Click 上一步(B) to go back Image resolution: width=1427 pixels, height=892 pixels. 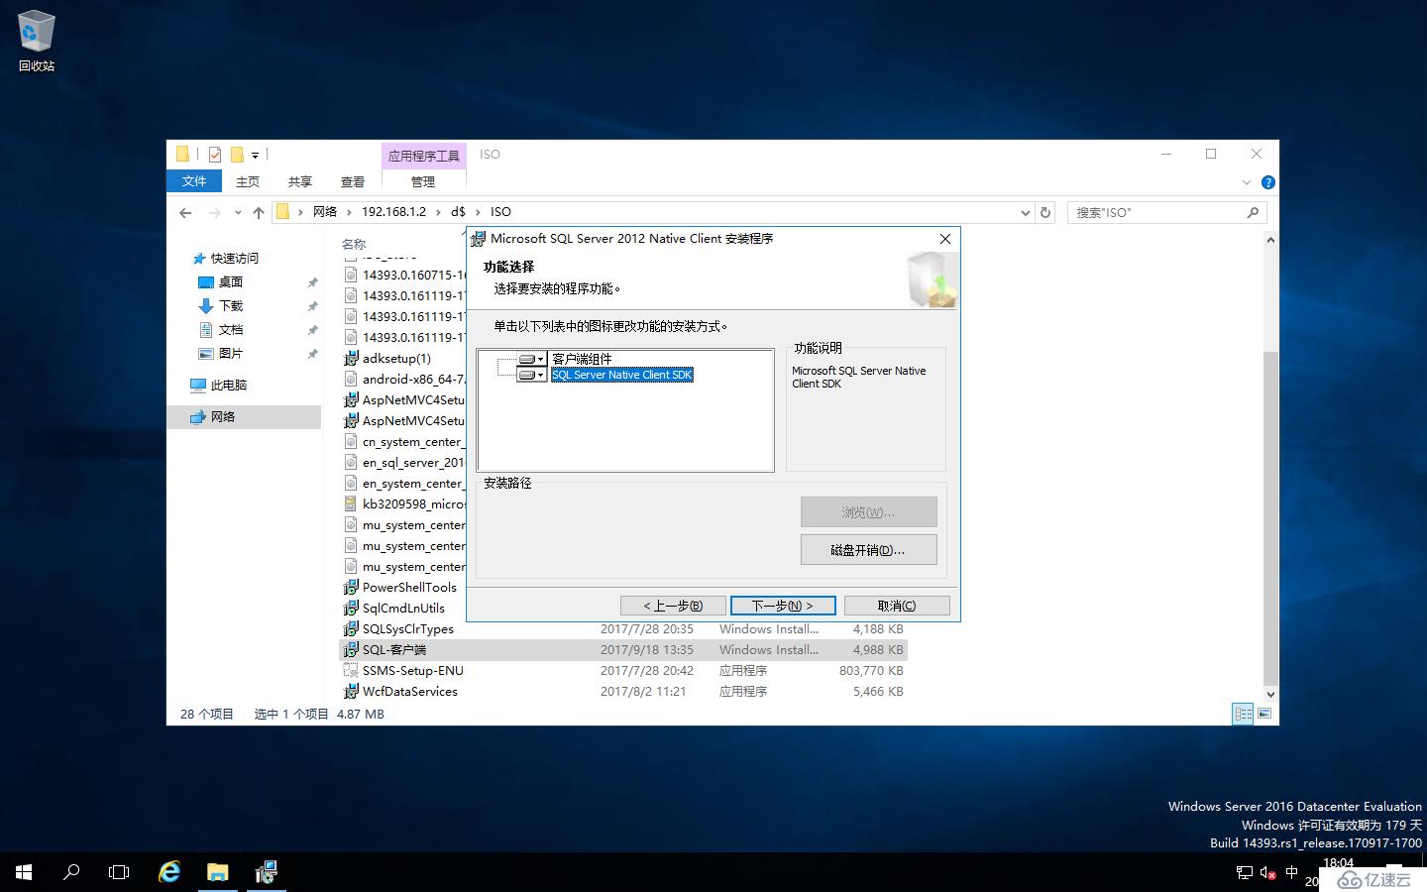pos(673,606)
